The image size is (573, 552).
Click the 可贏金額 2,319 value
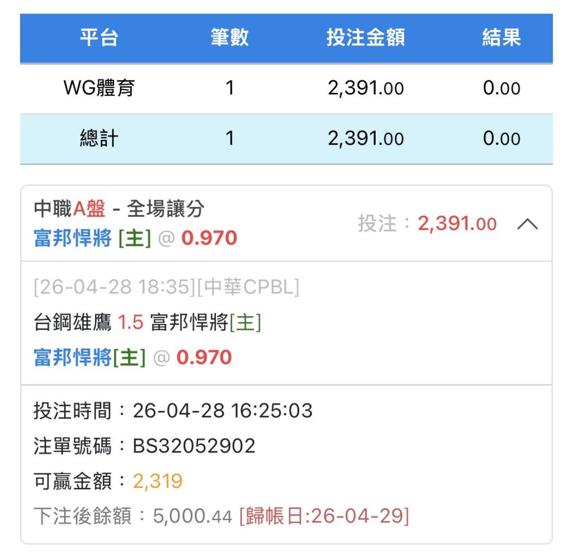pos(158,481)
